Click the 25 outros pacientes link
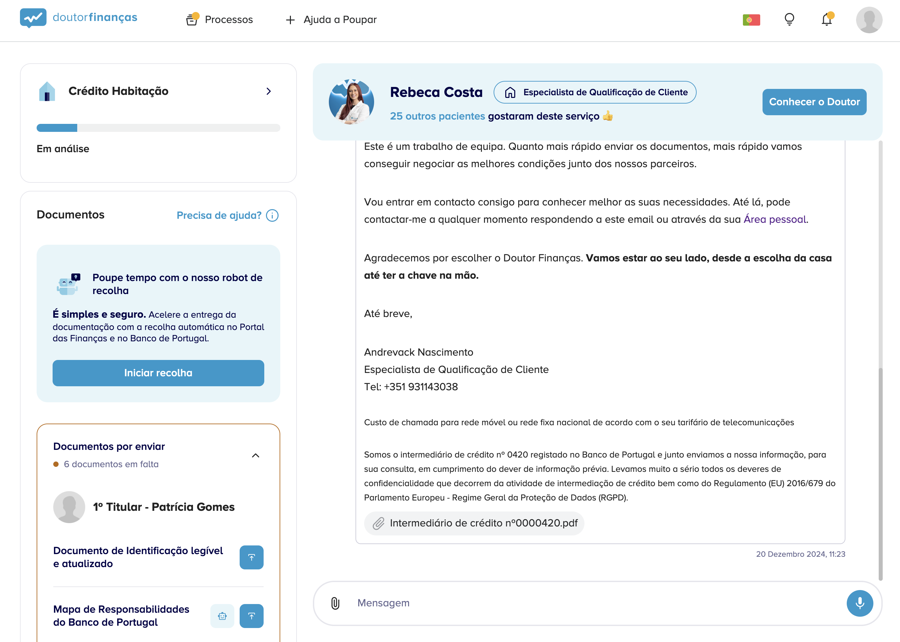This screenshot has height=642, width=900. click(x=437, y=116)
